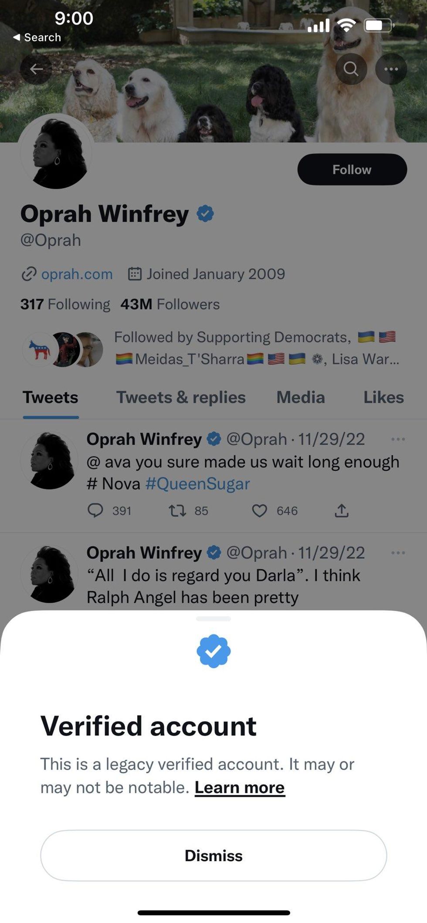This screenshot has height=923, width=427.
Task: Retweet the first tweet about QueenSugar
Action: 177,510
